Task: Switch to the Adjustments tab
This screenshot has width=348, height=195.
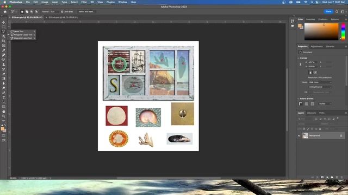Action: 316,47
